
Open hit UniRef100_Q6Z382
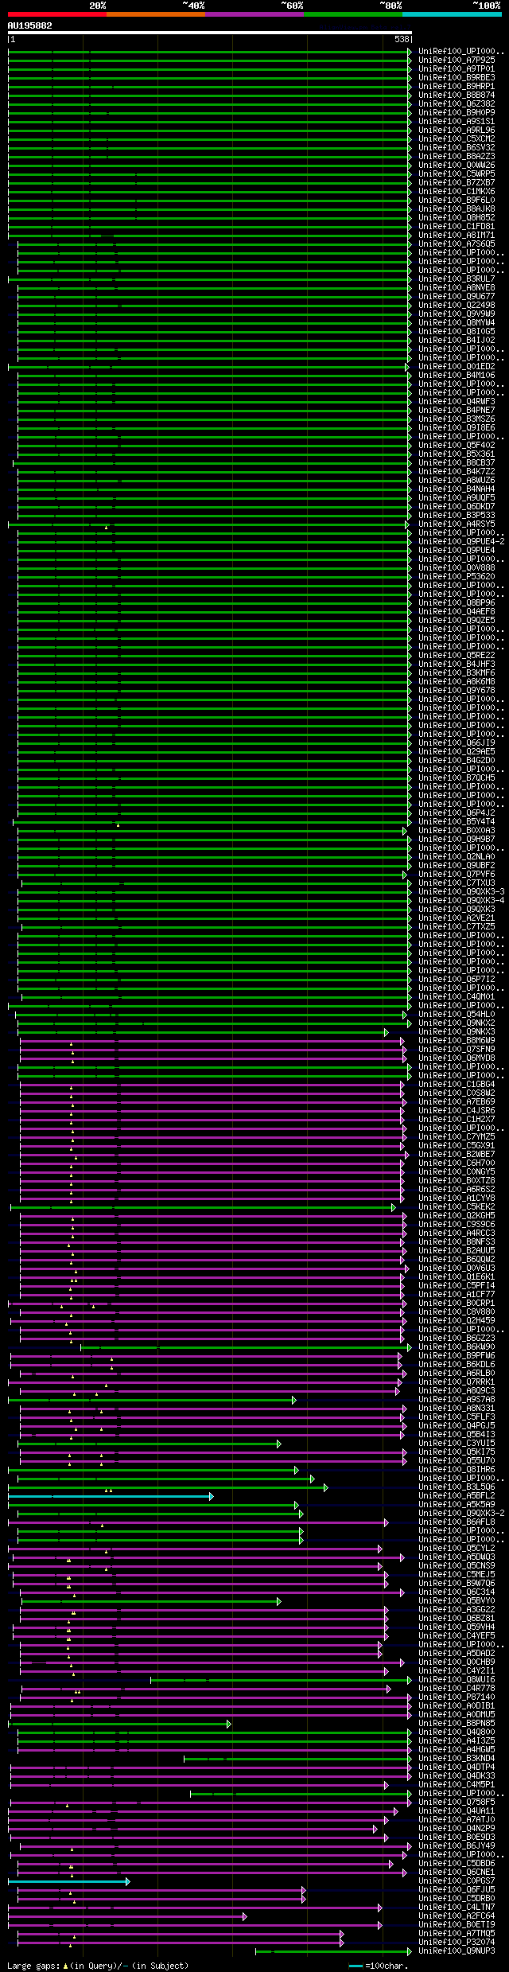[x=457, y=103]
